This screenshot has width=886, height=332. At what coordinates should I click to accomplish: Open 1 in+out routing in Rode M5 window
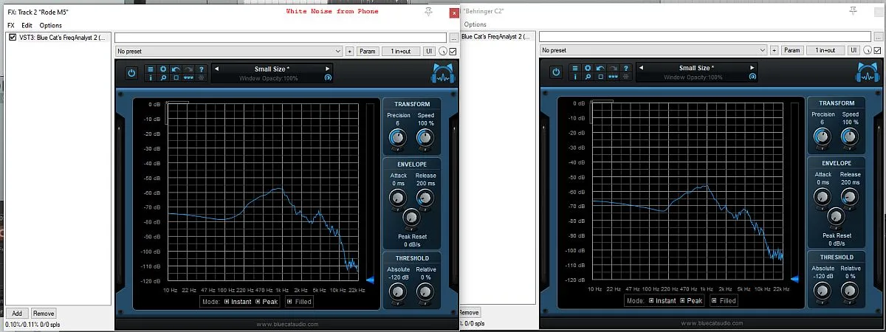[x=401, y=52]
